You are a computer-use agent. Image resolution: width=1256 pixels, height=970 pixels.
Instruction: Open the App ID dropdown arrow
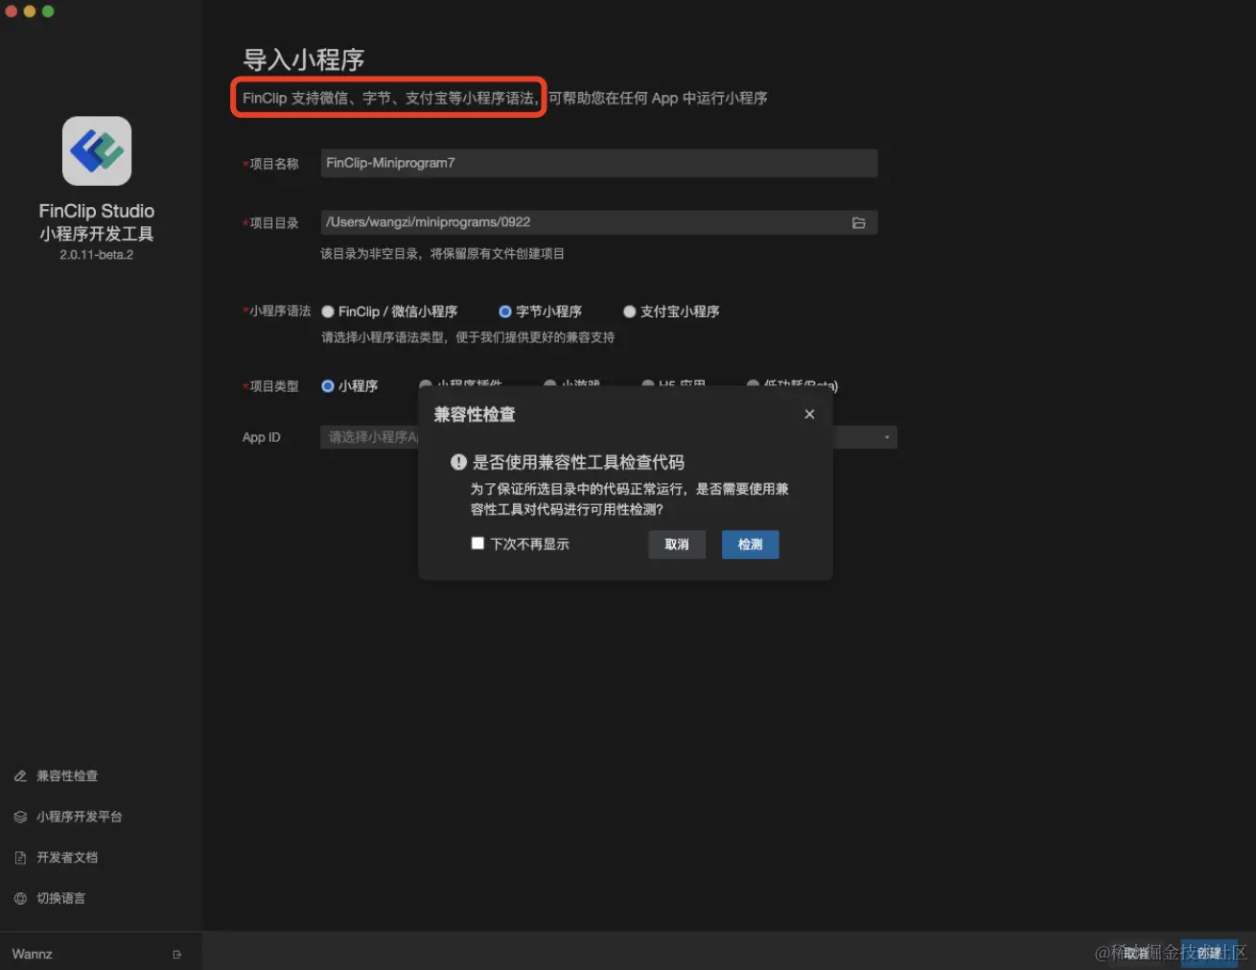tap(887, 437)
